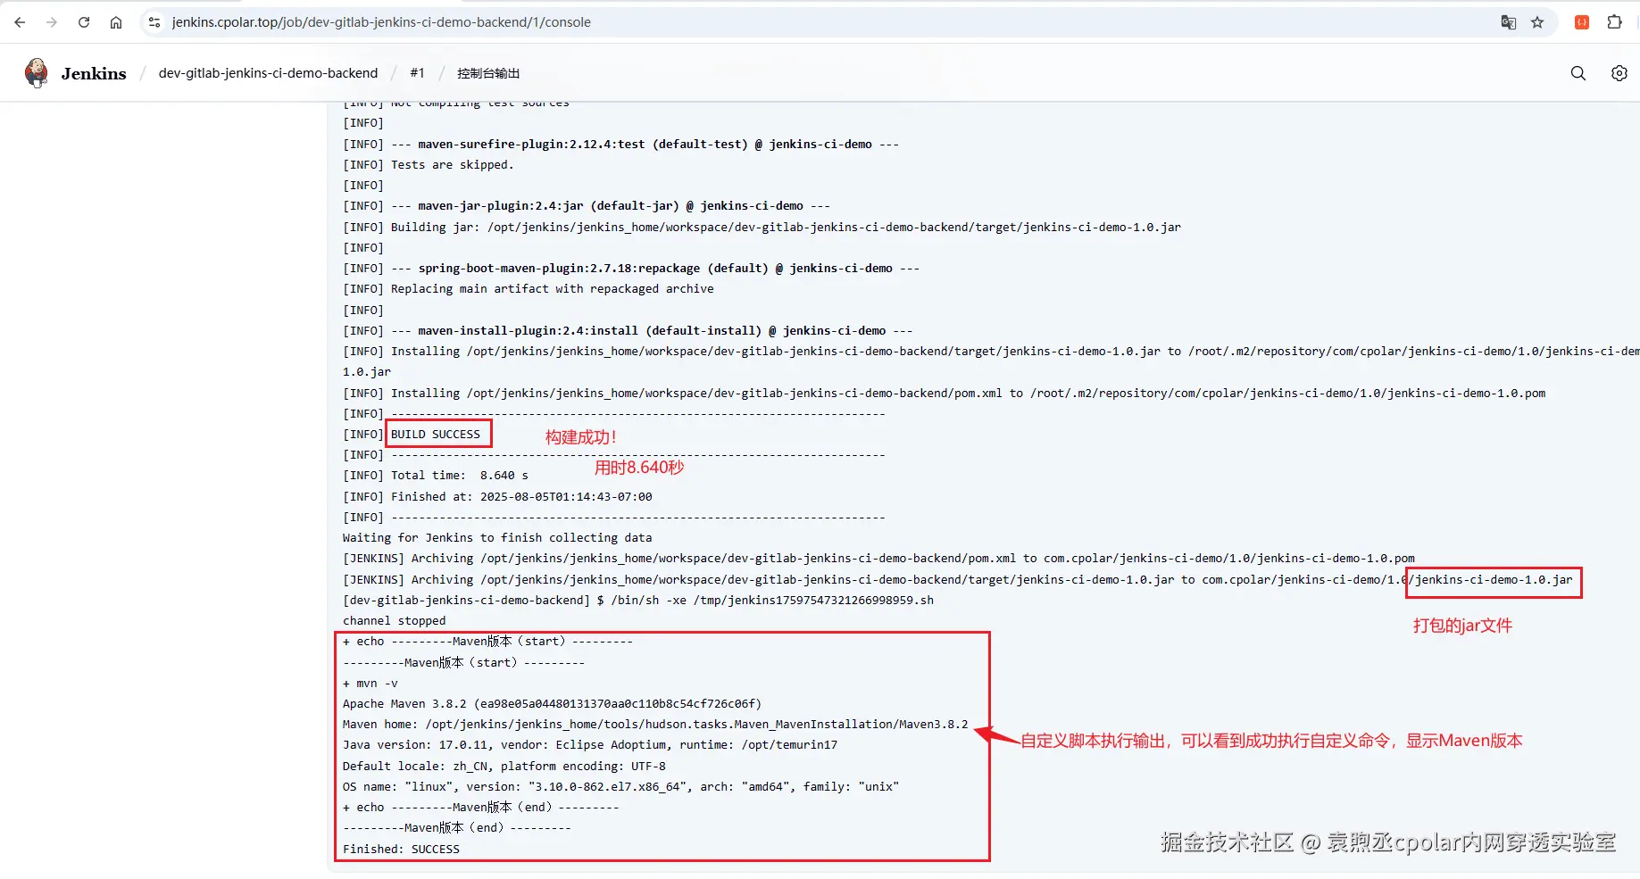Screen dimensions: 1640x879
Task: Click 'Installing ... pom.xml to /root/.m2' line
Action: point(944,394)
